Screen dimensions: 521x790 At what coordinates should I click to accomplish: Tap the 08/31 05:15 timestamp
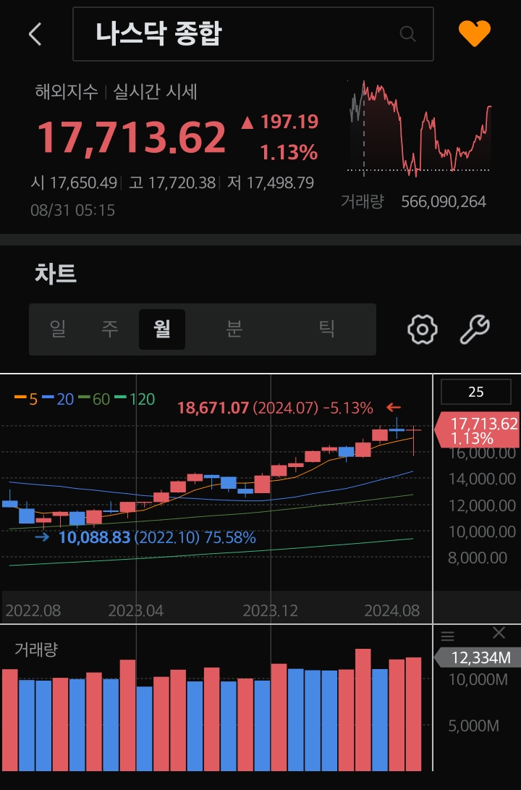pyautogui.click(x=72, y=209)
